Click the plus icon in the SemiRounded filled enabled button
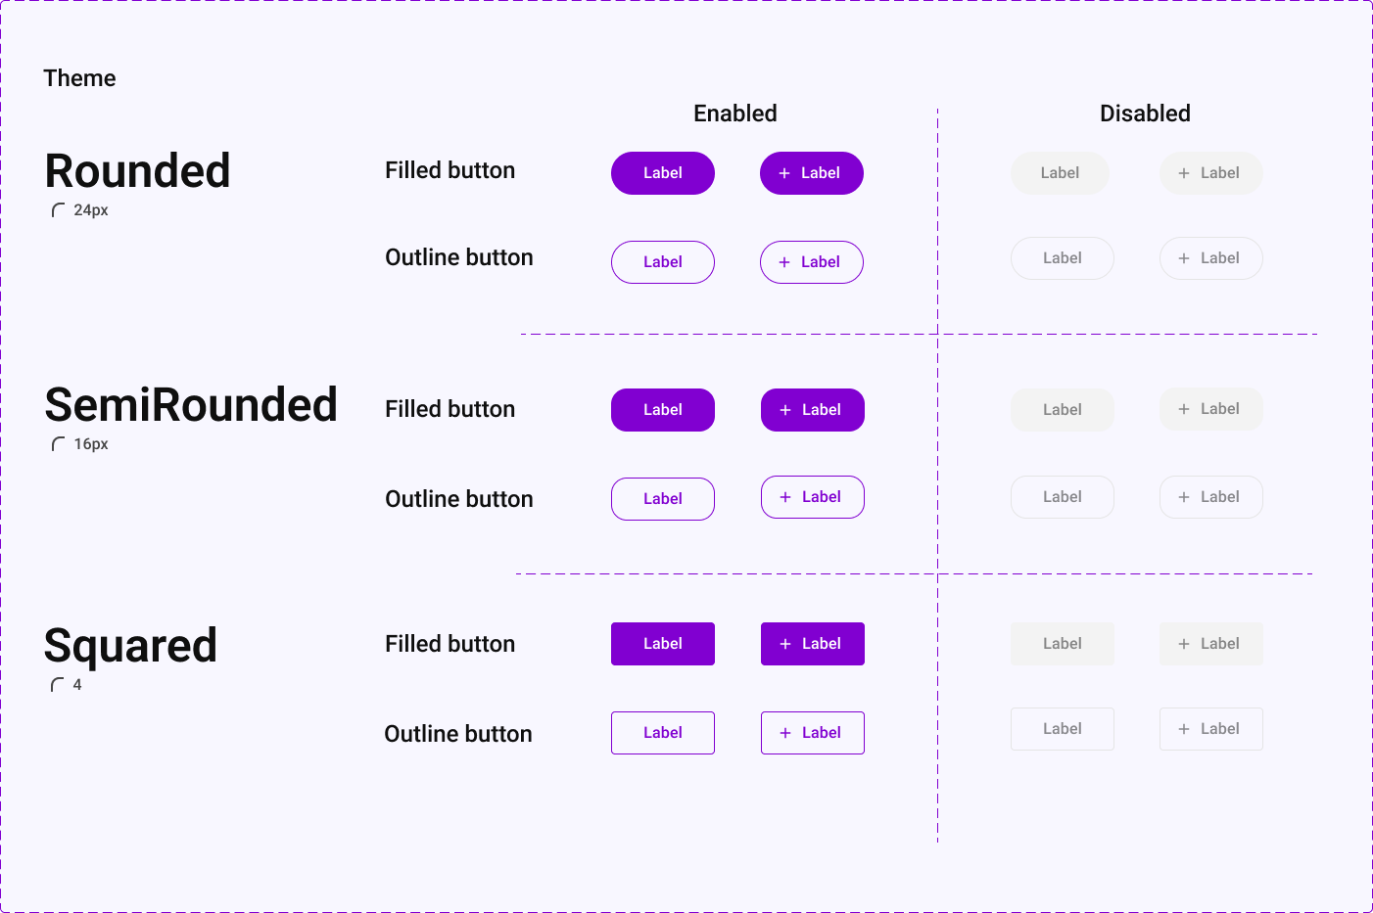The height and width of the screenshot is (913, 1373). click(785, 410)
